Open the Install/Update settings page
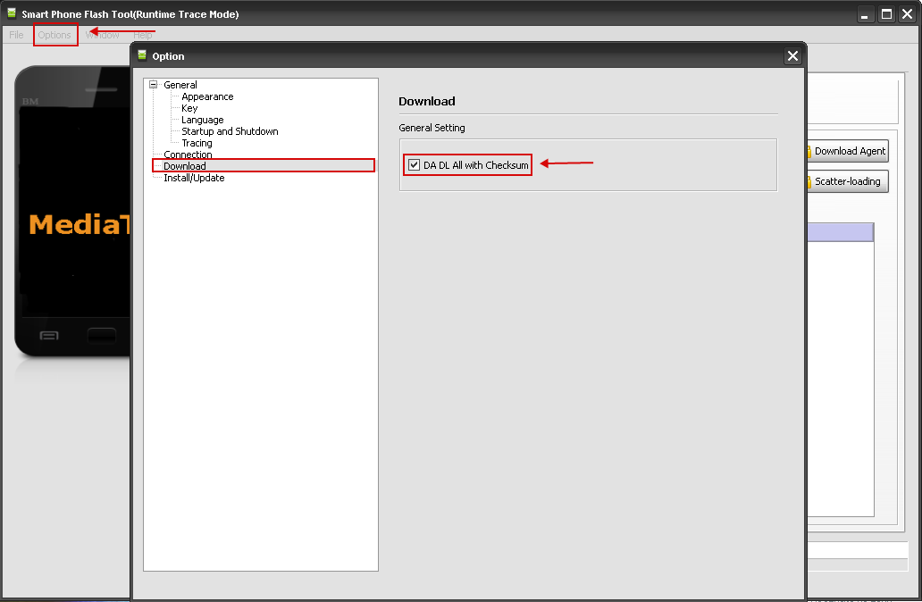Image resolution: width=922 pixels, height=602 pixels. point(194,178)
